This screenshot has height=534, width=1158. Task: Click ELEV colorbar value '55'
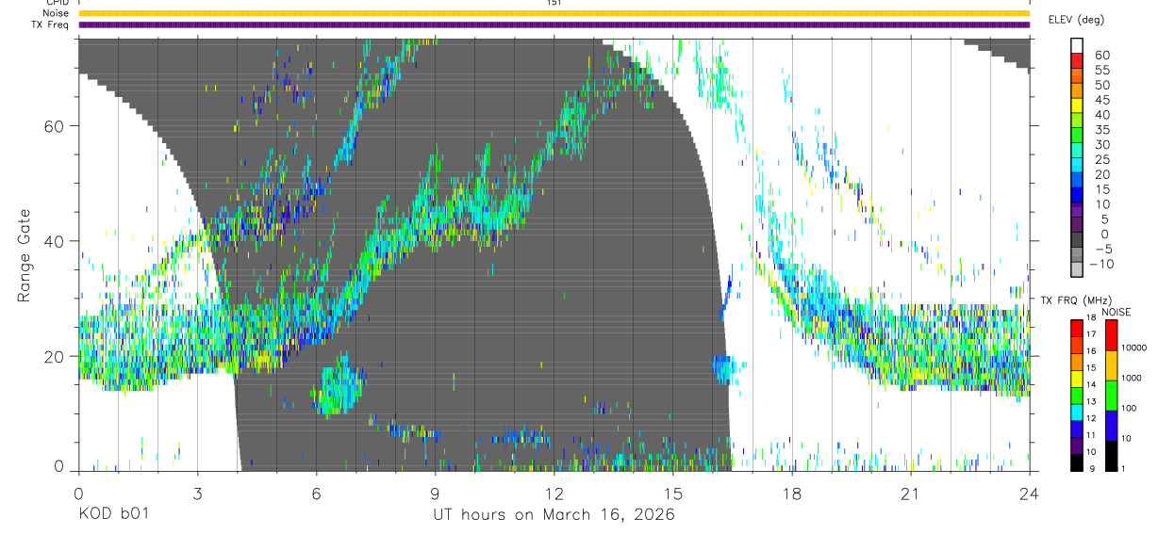1101,70
